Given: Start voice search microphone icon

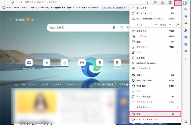Looking at the screenshot, I should tap(114, 28).
